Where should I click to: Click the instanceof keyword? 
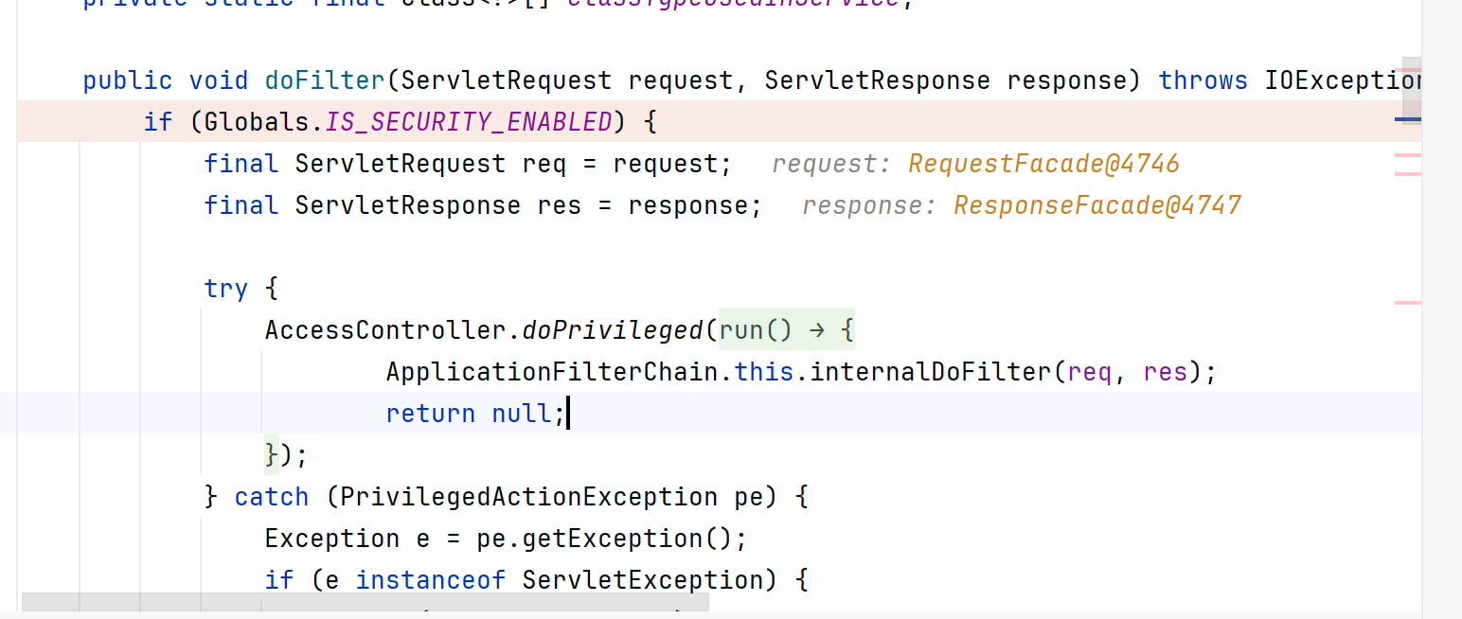click(431, 580)
